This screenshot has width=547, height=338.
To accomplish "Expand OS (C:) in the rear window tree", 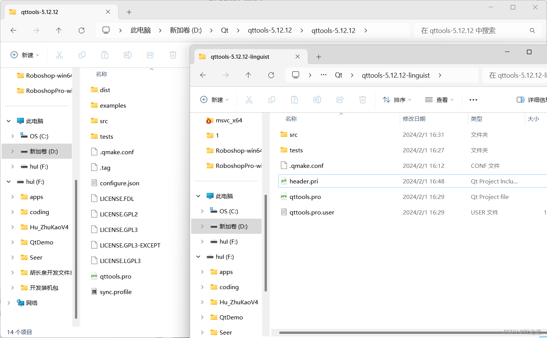I will pos(12,136).
